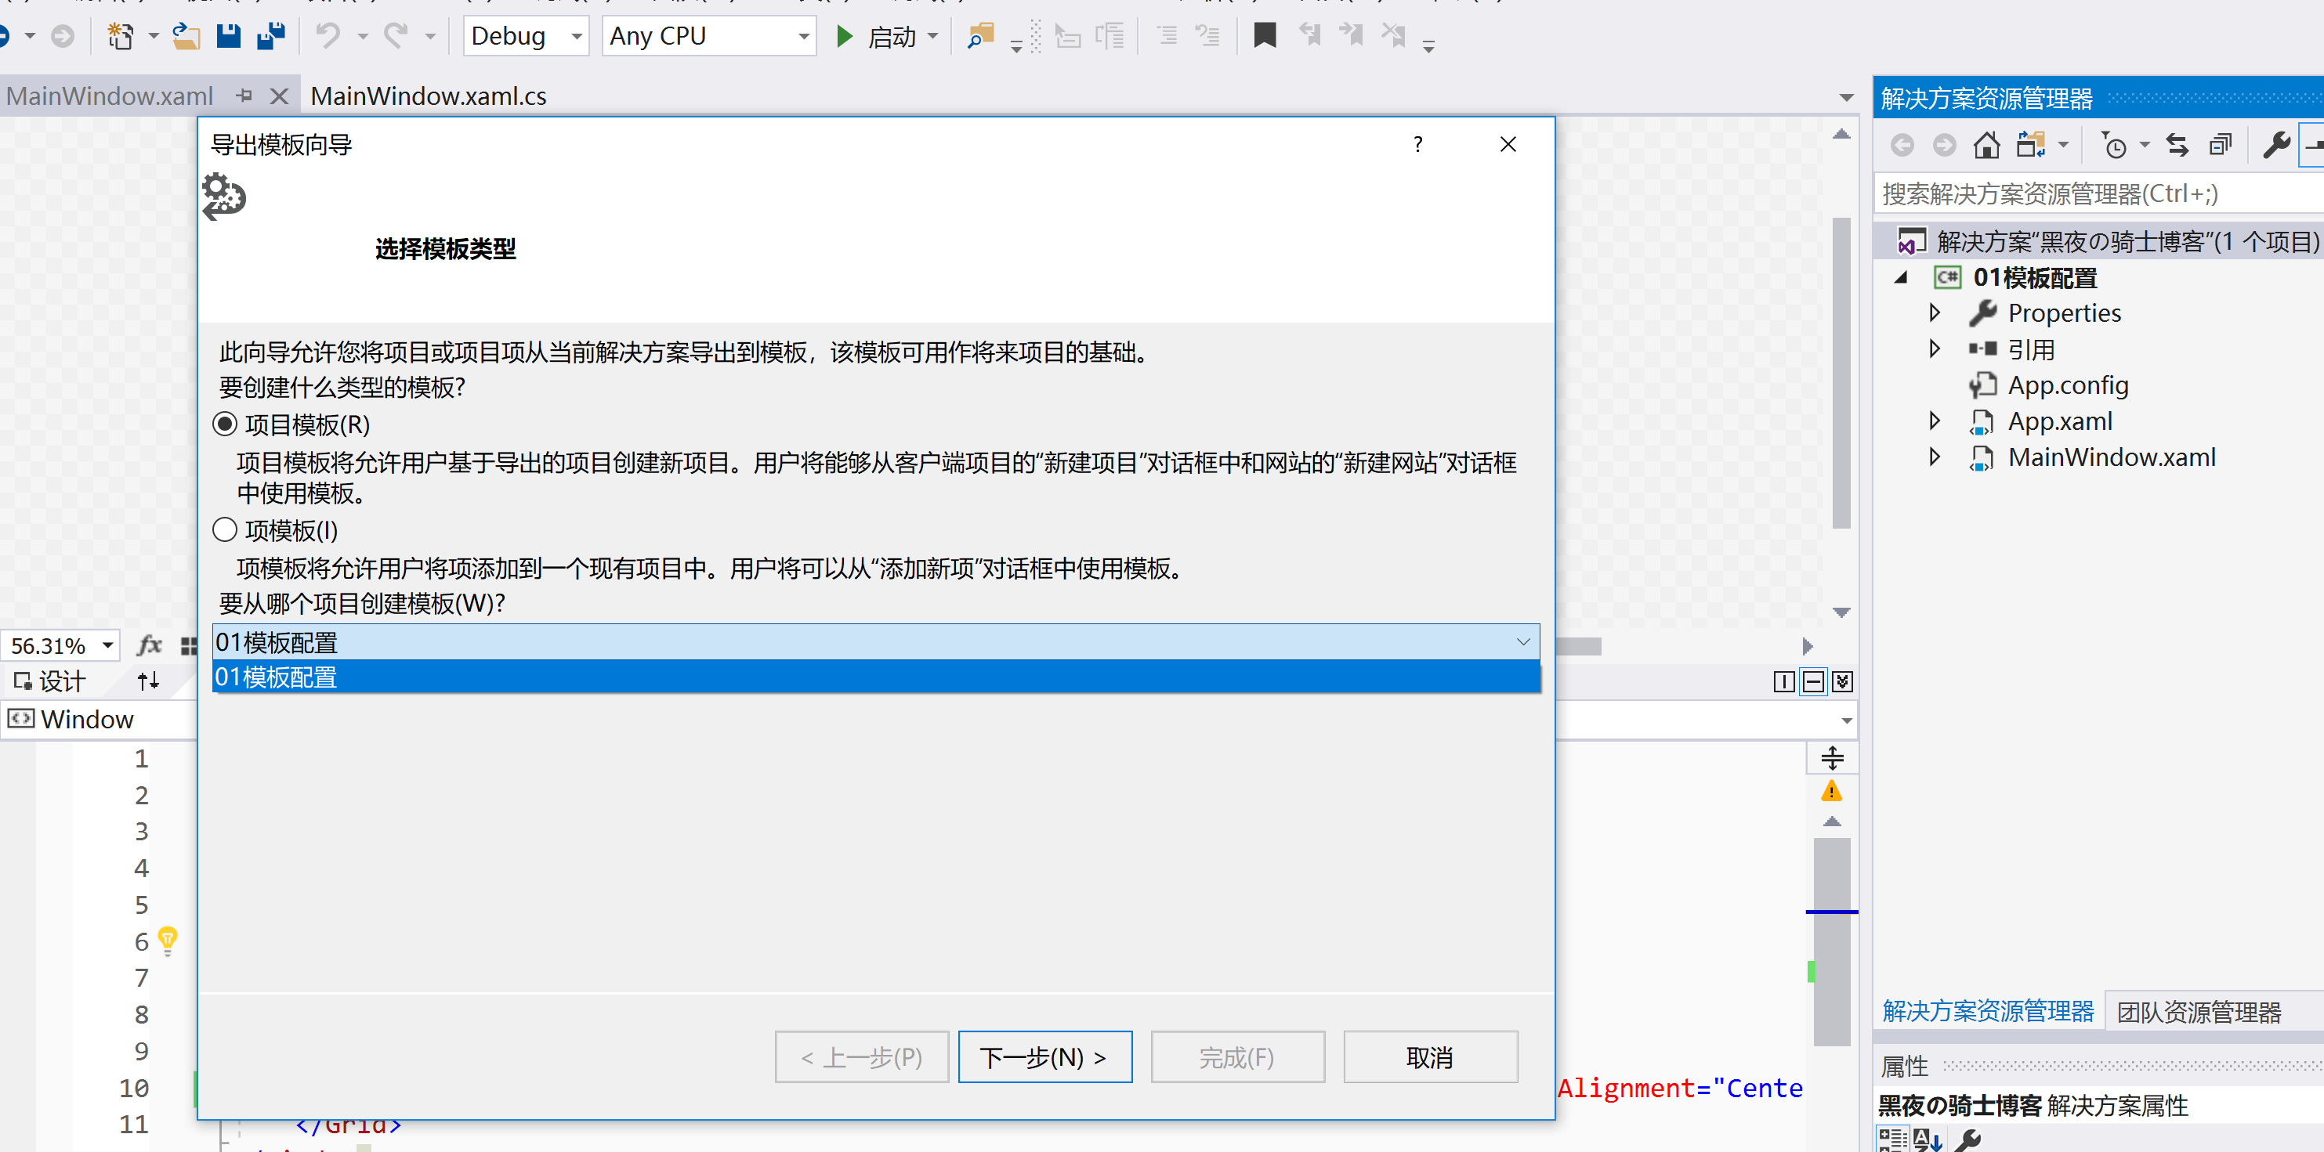This screenshot has width=2324, height=1152.
Task: Open the project selection combo box 01模板配置
Action: coord(876,642)
